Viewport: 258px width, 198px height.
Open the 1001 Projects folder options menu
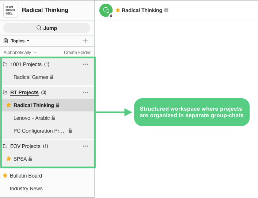click(86, 64)
